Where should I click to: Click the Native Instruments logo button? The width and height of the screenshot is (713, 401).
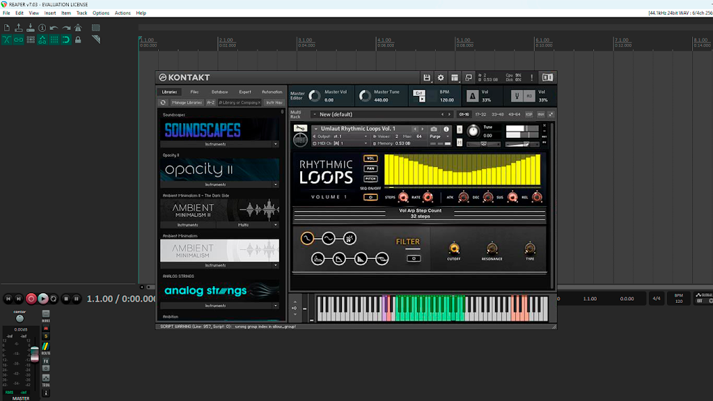point(547,78)
